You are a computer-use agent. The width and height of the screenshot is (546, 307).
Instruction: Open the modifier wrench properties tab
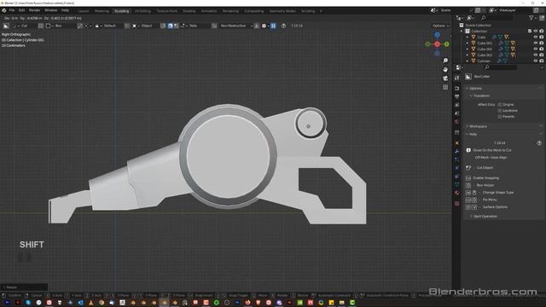[457, 152]
